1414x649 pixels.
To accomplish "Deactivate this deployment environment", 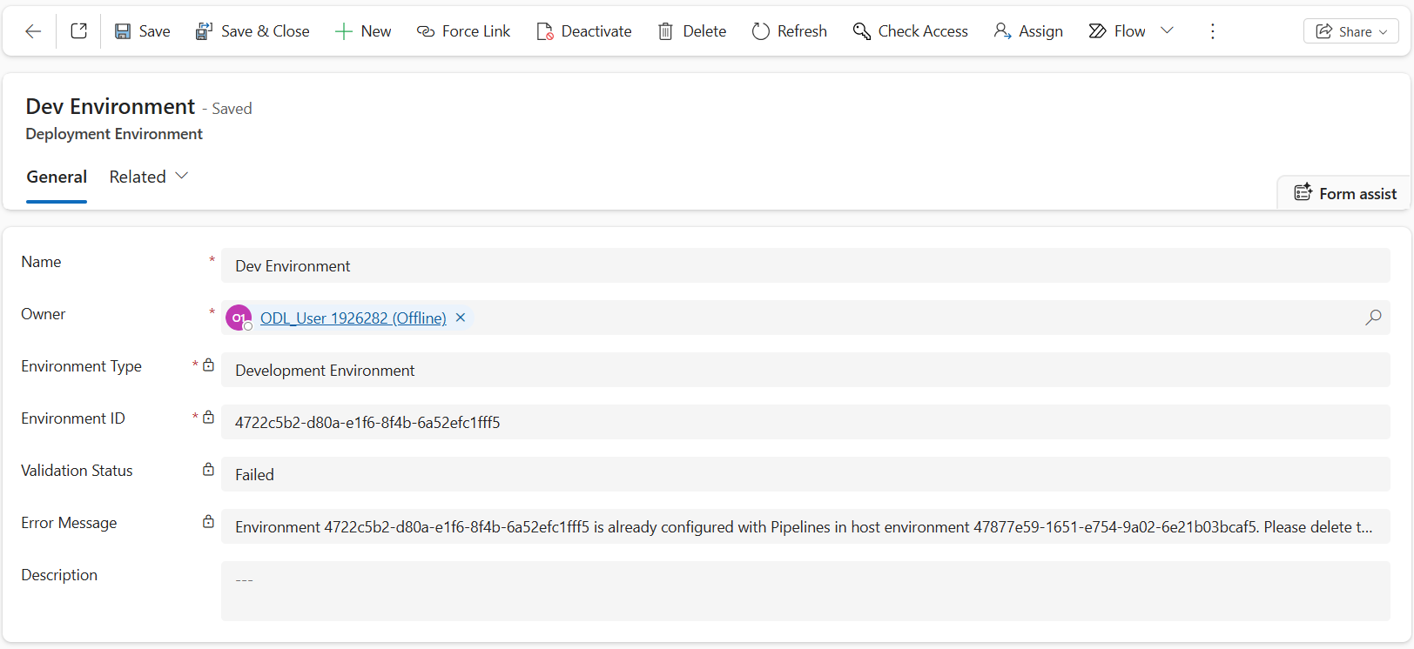I will pyautogui.click(x=583, y=31).
